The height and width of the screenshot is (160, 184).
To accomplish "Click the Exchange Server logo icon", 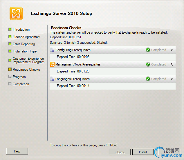I will (16, 13).
